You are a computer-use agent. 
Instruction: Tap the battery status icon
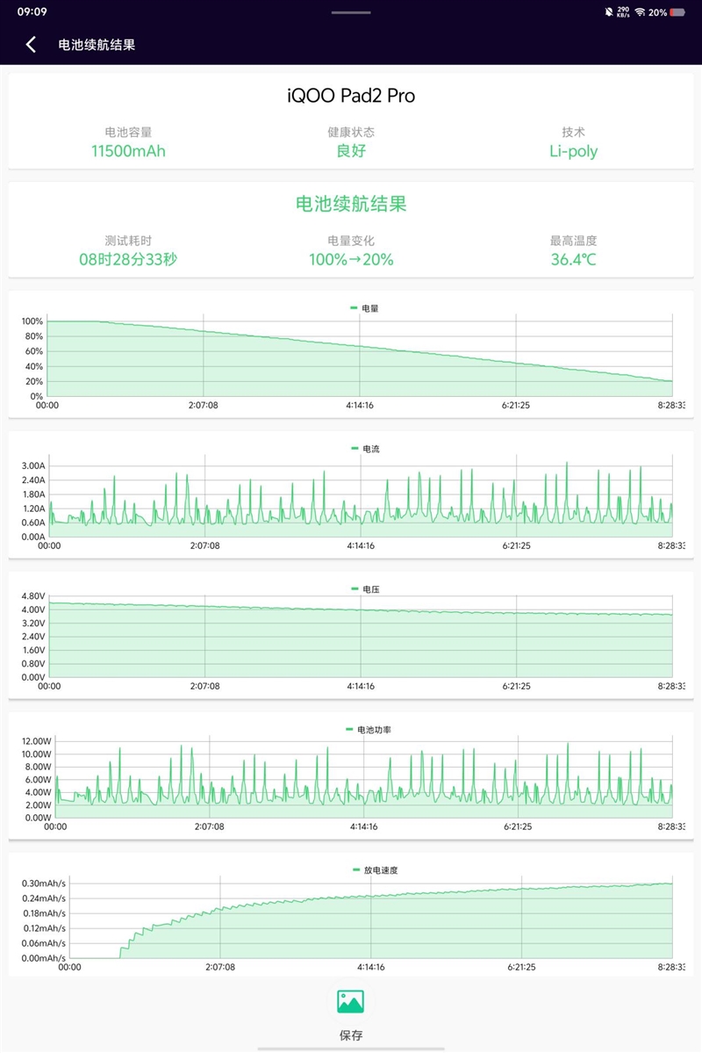coord(677,12)
